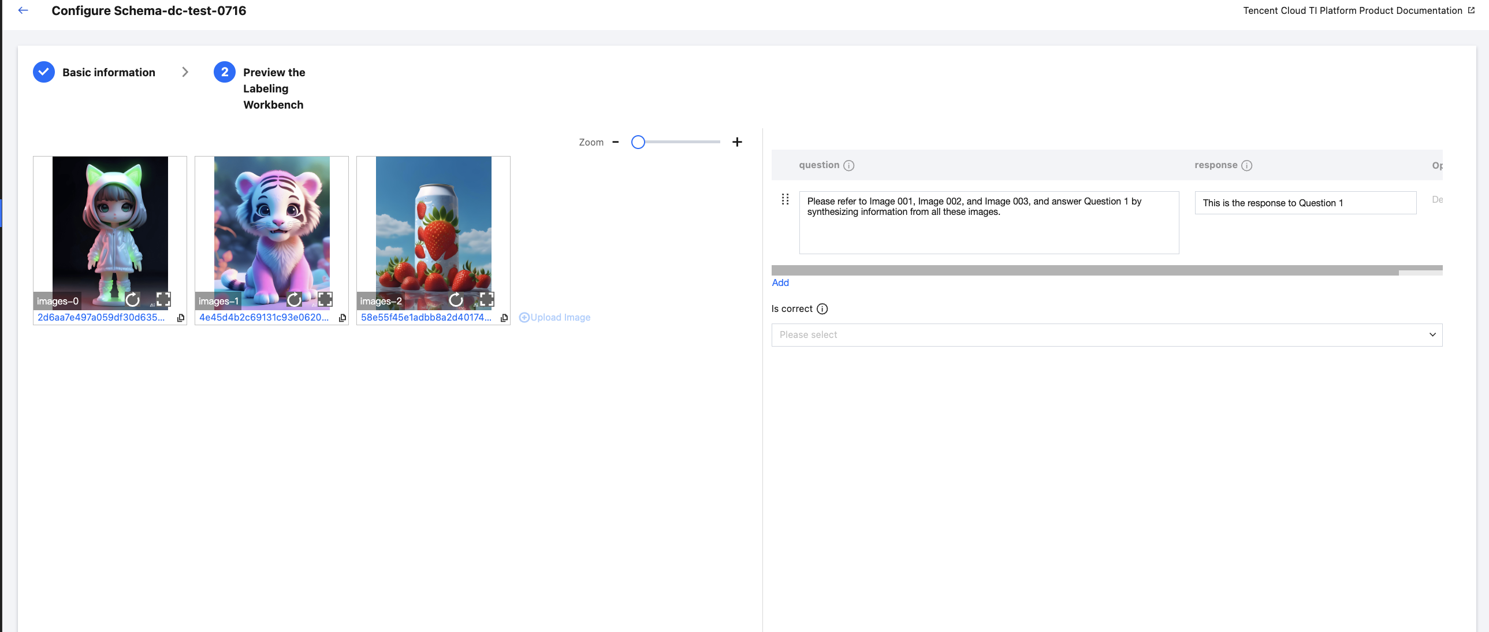Open the Is correct dropdown

1106,335
